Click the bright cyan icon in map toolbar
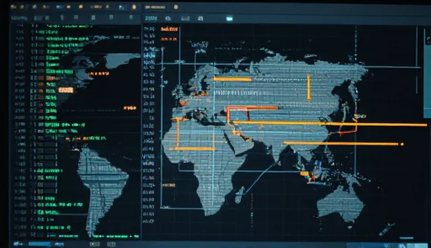The width and height of the screenshot is (431, 248). pyautogui.click(x=229, y=18)
